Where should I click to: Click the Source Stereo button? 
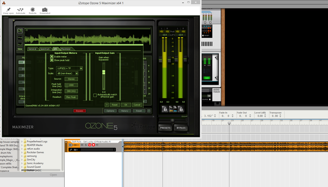[71, 79]
